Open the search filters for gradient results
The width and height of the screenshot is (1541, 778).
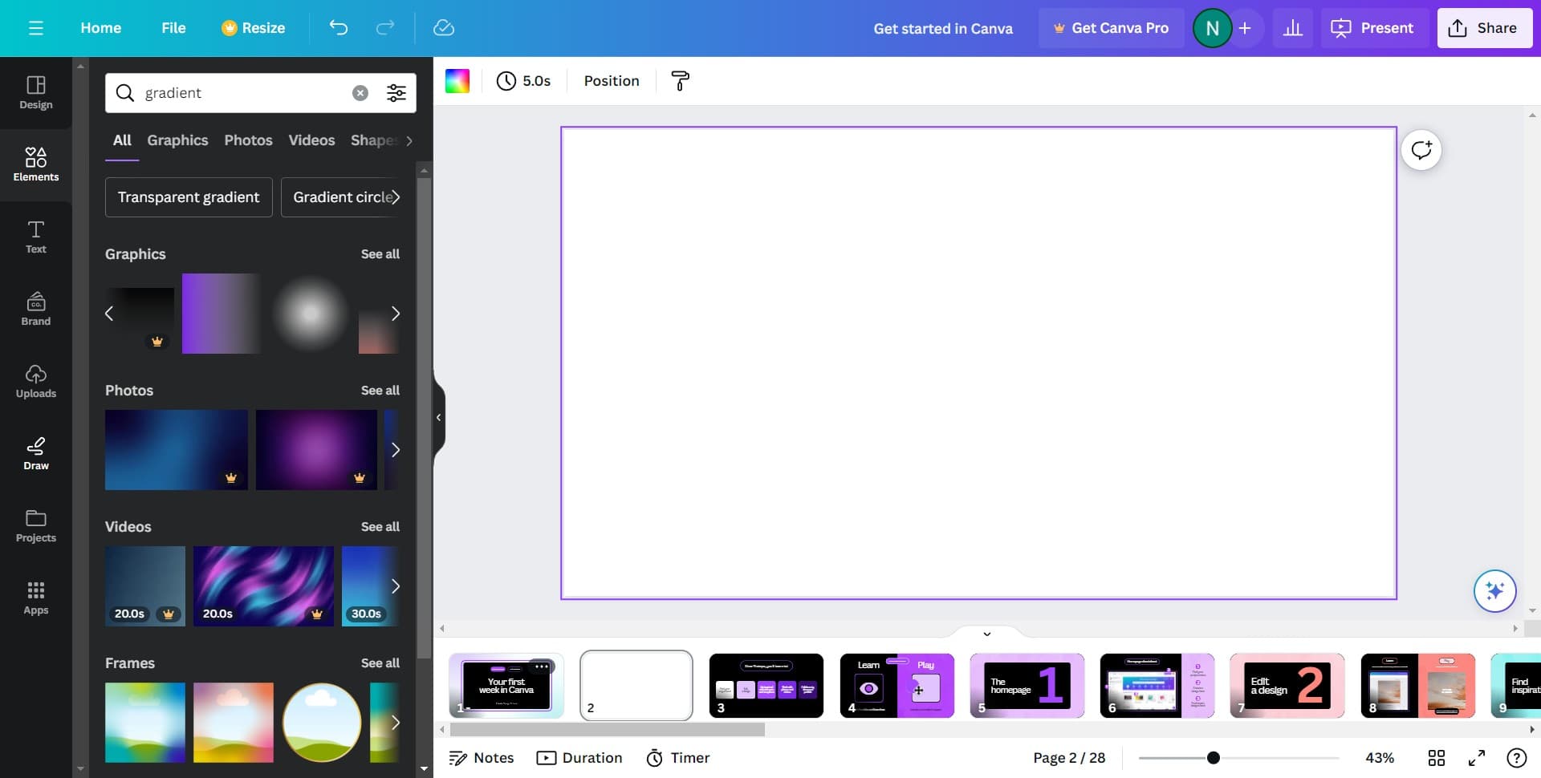396,92
